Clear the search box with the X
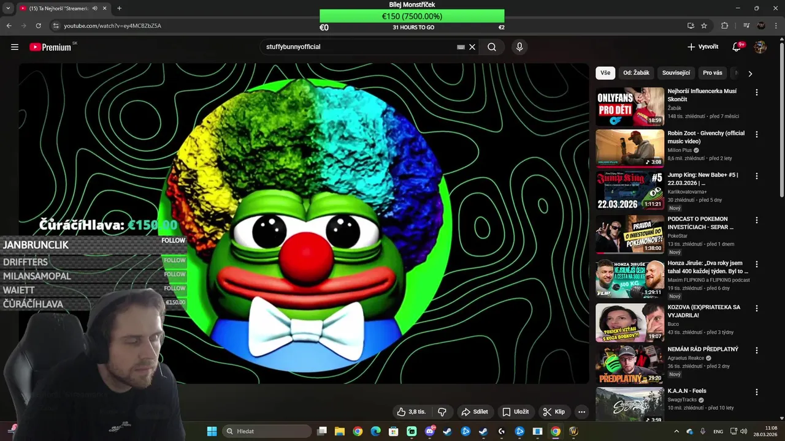 tap(472, 47)
